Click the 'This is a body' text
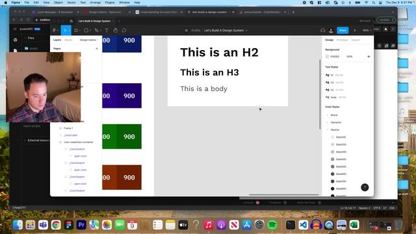The height and width of the screenshot is (234, 416). pyautogui.click(x=203, y=88)
